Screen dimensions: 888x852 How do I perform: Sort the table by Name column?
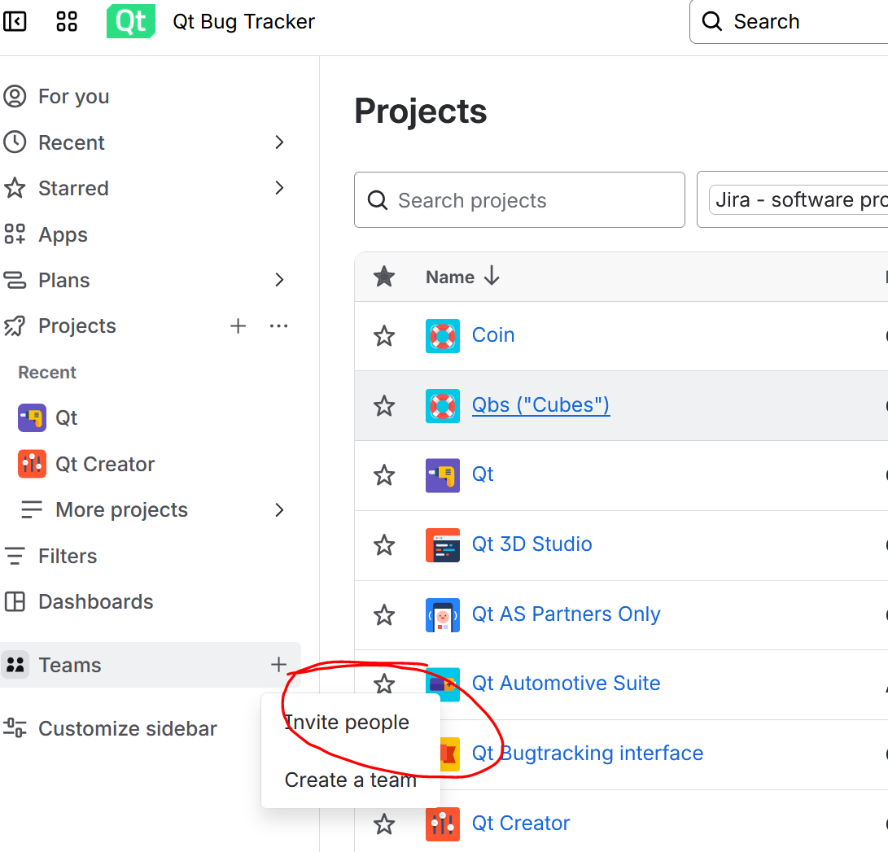point(462,277)
